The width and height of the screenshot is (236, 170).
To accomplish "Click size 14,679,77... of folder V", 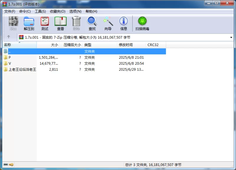I will pos(49,64).
